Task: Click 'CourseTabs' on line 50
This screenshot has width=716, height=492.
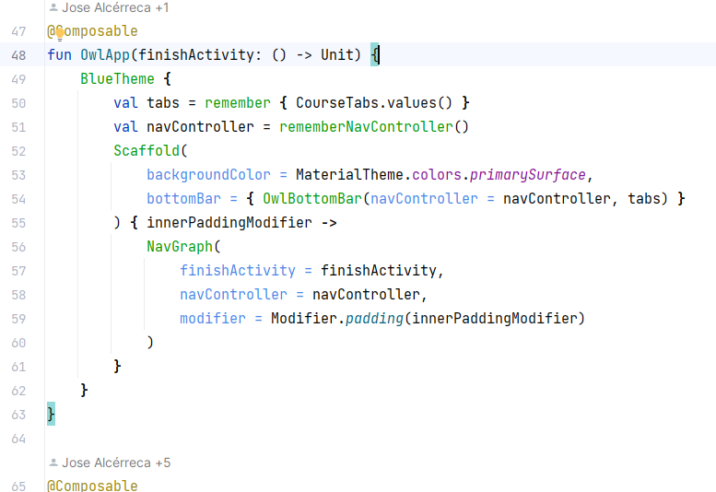Action: (x=337, y=102)
